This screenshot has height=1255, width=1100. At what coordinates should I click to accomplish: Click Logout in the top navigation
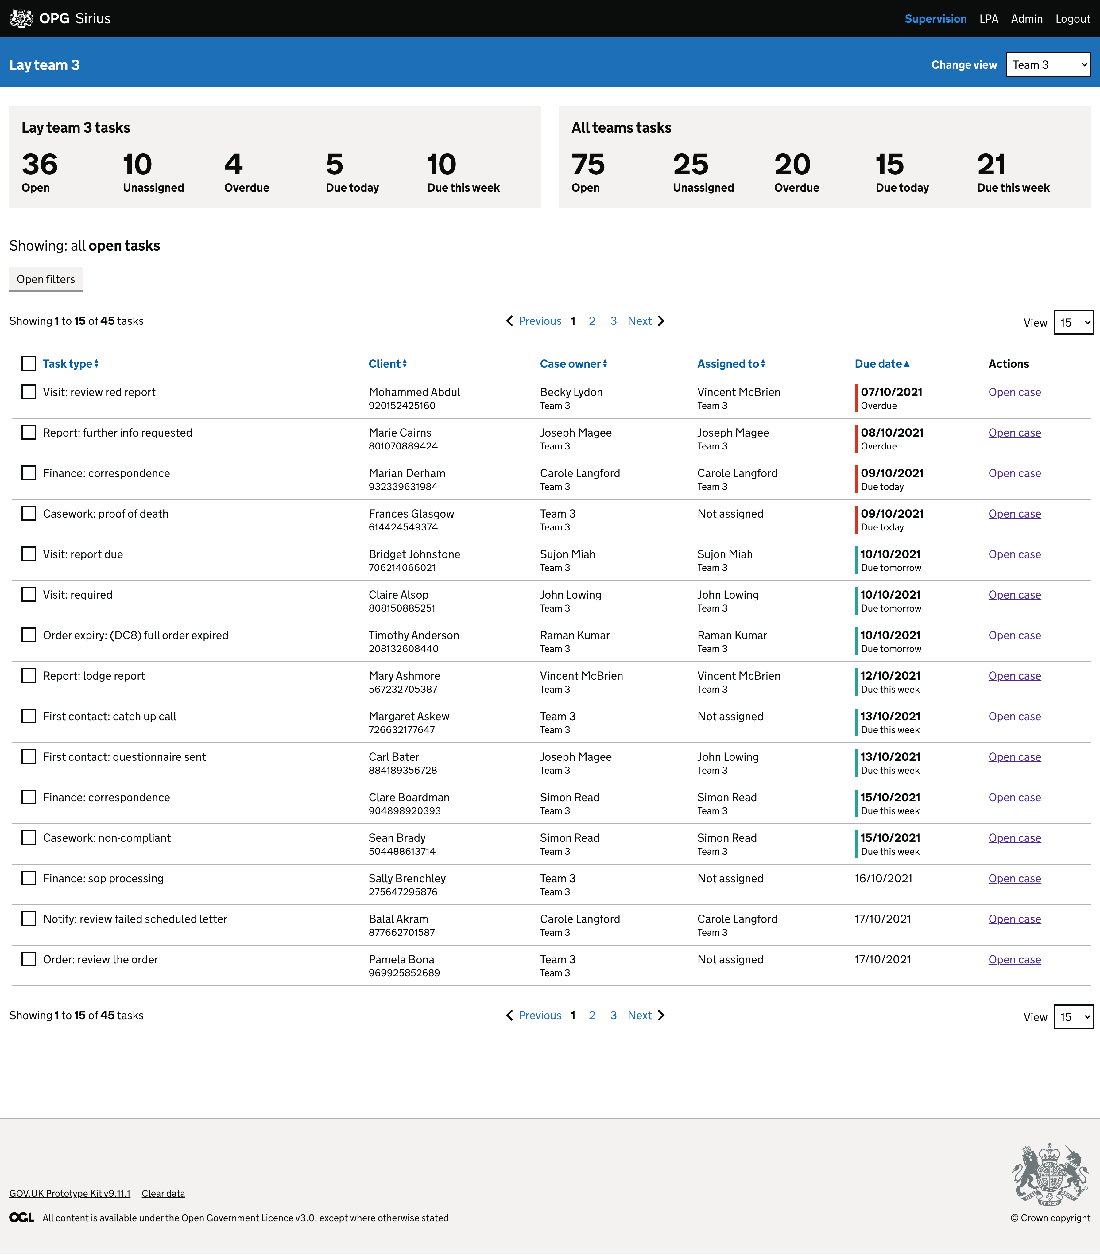1073,18
